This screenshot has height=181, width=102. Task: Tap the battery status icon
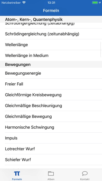pos(95,3)
